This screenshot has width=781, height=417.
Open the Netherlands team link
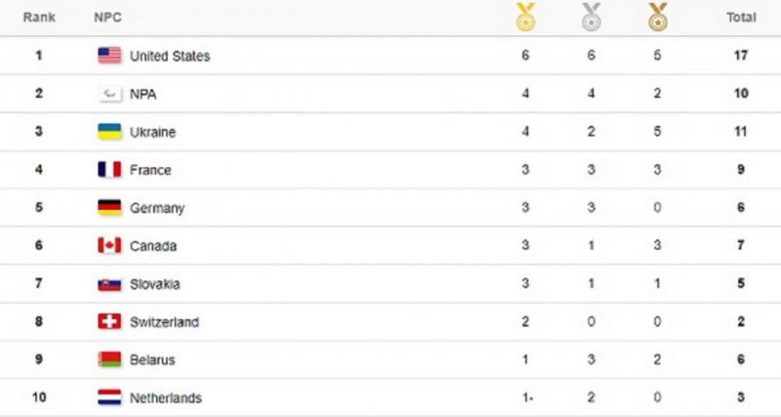click(166, 397)
